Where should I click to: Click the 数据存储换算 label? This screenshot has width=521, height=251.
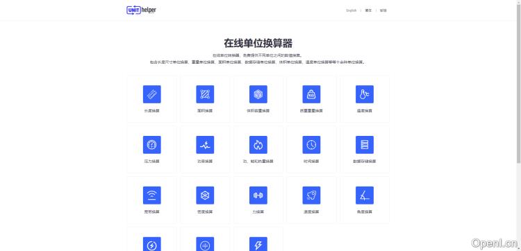click(365, 162)
